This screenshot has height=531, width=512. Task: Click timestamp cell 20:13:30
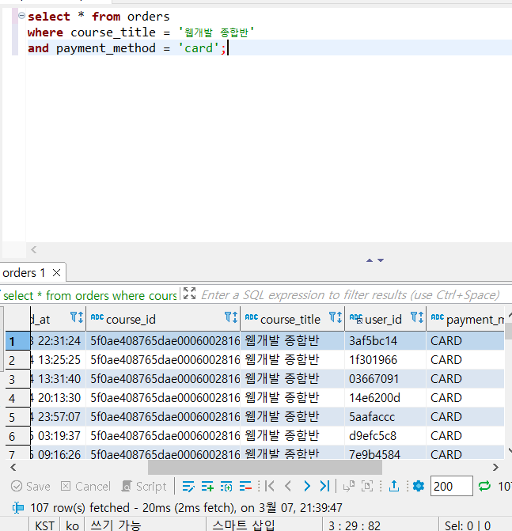[59, 397]
